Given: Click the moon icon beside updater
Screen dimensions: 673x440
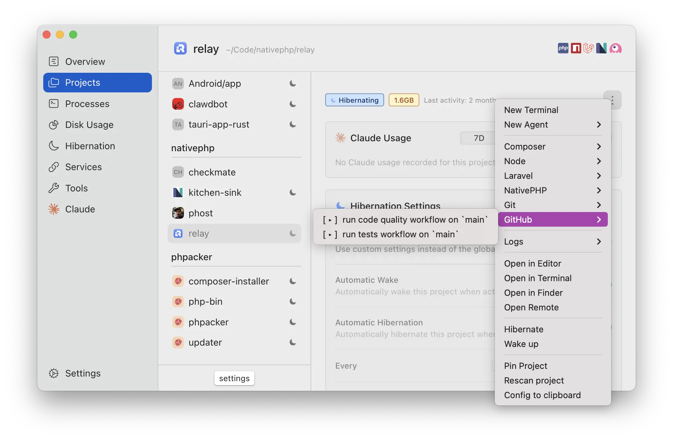Looking at the screenshot, I should point(293,342).
